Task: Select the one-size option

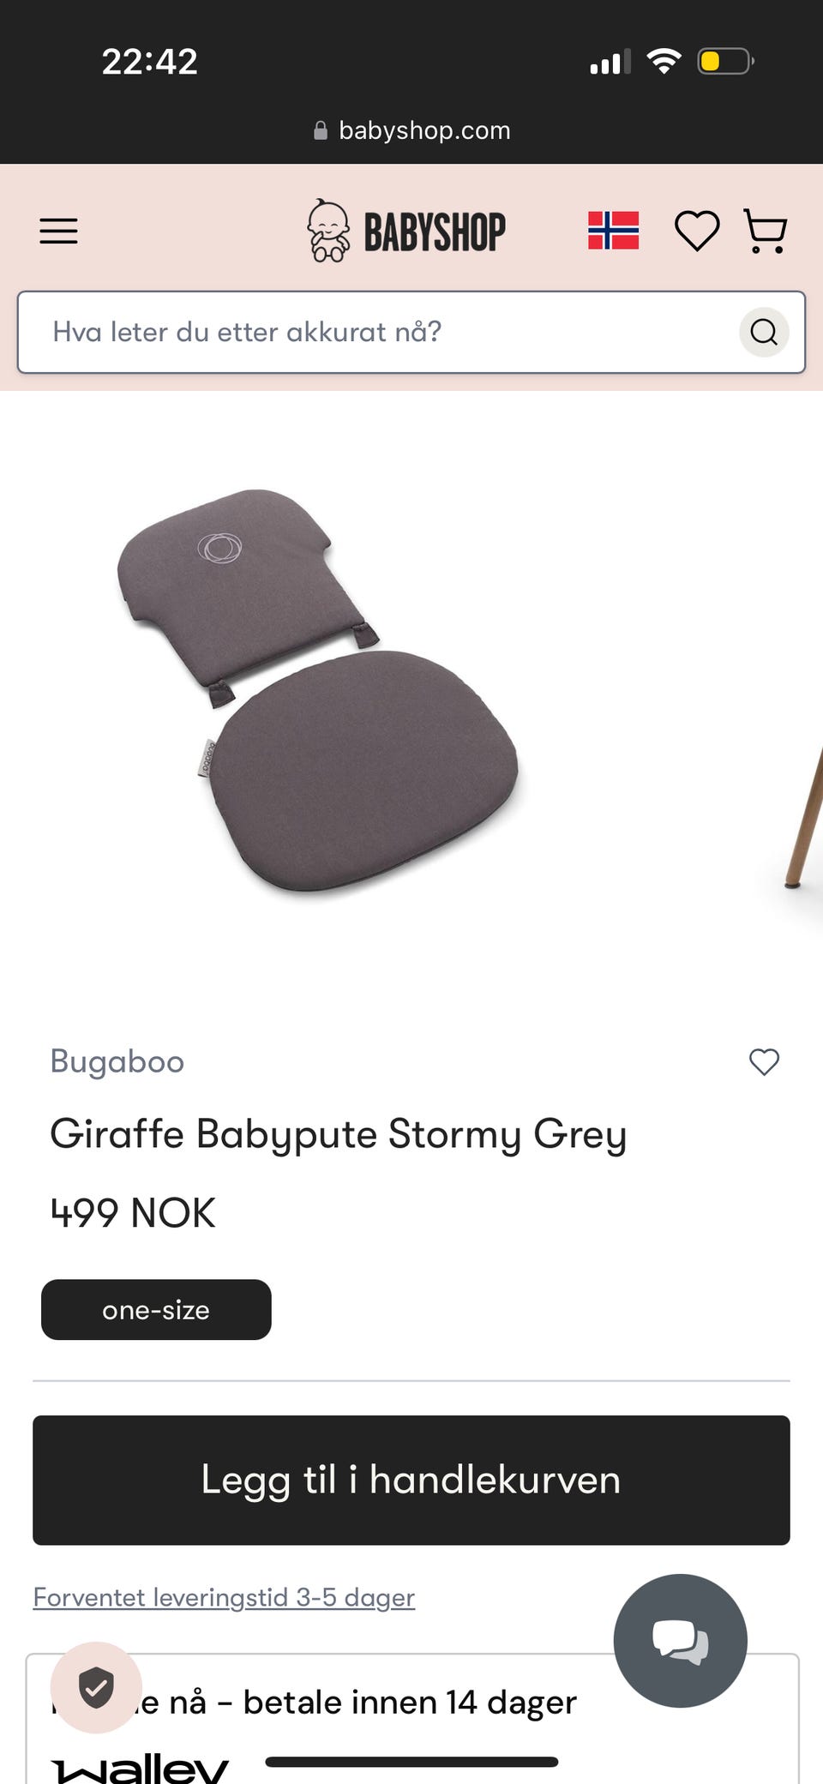Action: point(156,1310)
